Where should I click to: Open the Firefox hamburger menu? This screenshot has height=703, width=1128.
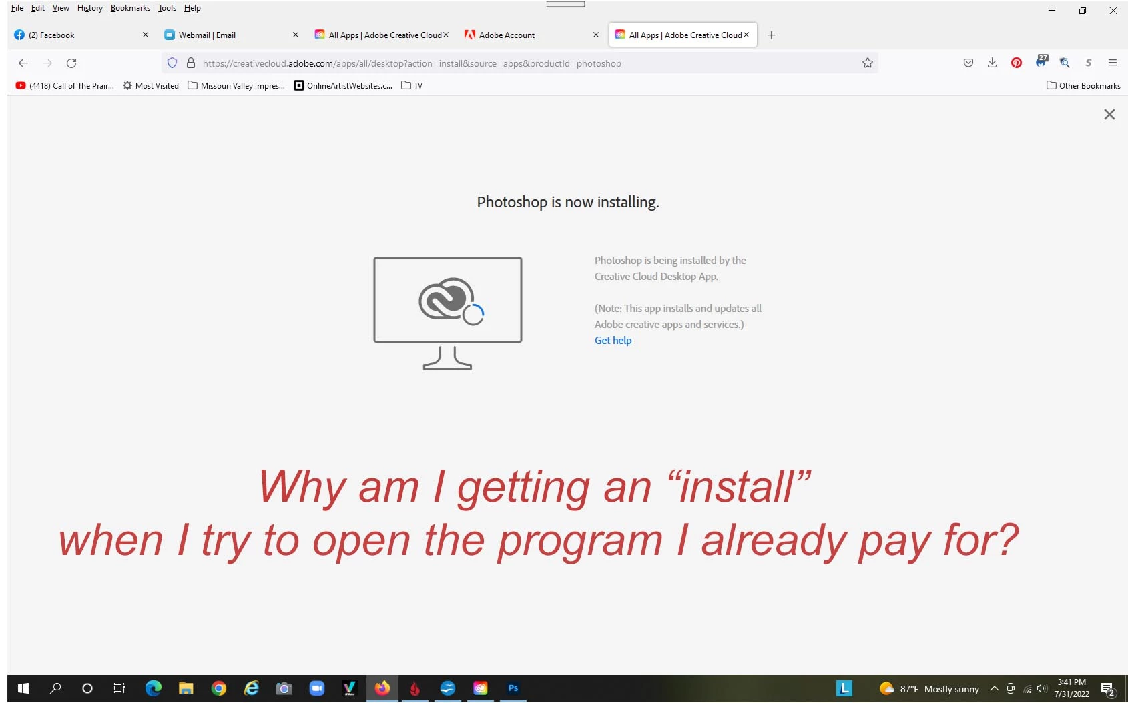pyautogui.click(x=1113, y=63)
